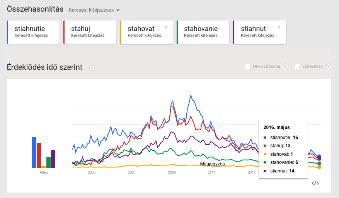Image resolution: width=339 pixels, height=198 pixels.
Task: Select the stahuj term card
Action: (x=90, y=32)
